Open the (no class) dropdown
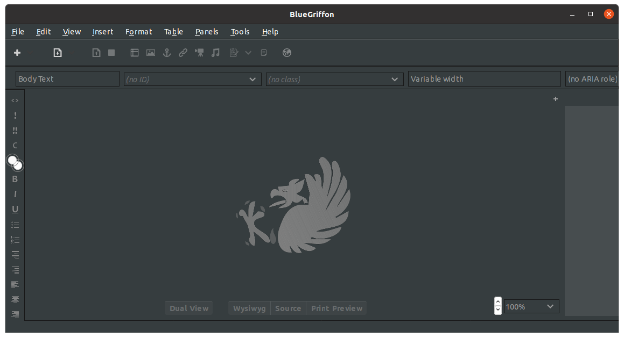 (x=335, y=80)
